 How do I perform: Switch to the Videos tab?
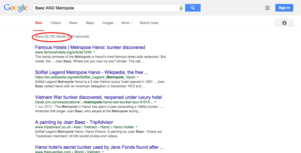(56, 23)
